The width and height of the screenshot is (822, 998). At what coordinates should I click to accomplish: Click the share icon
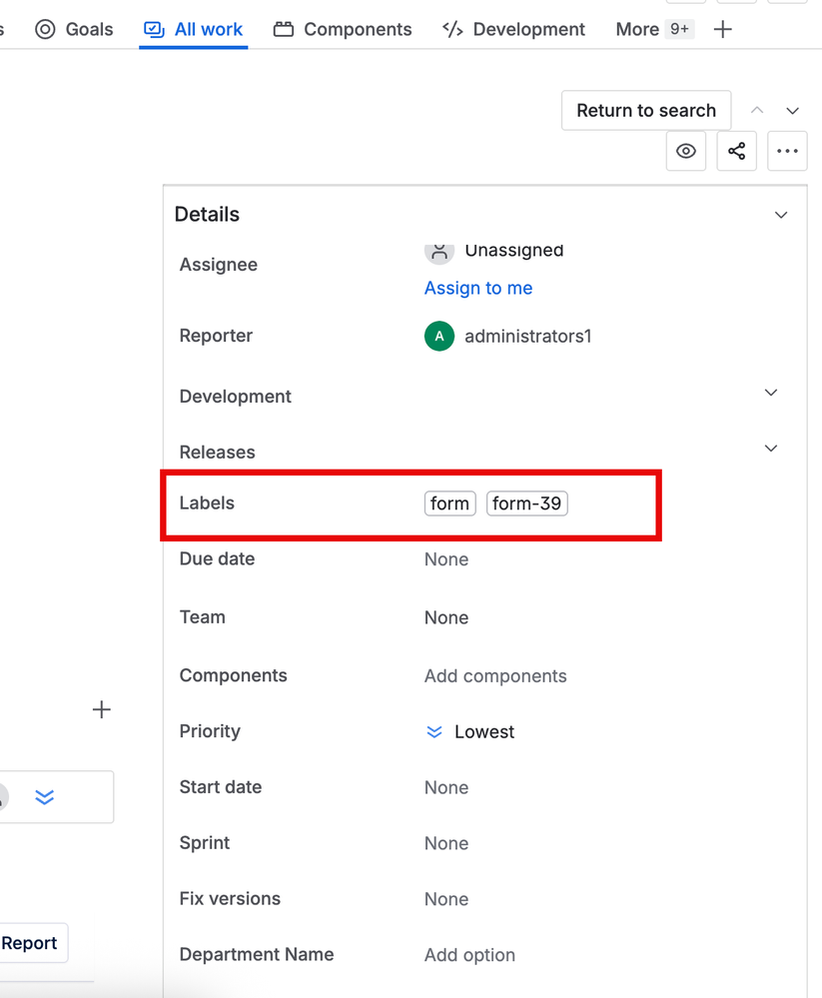[x=737, y=151]
